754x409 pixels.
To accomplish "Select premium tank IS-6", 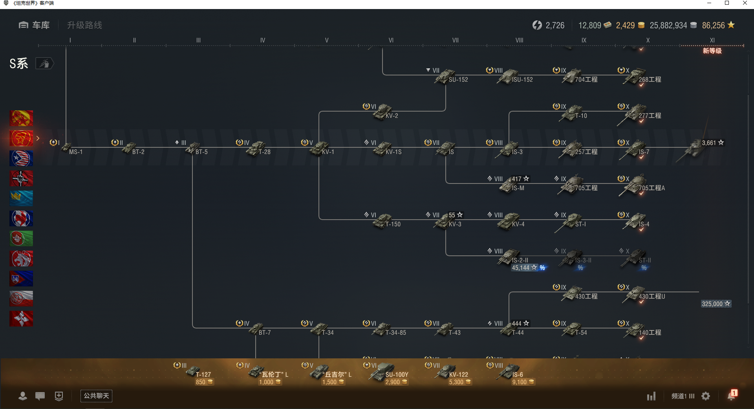I will [x=510, y=373].
